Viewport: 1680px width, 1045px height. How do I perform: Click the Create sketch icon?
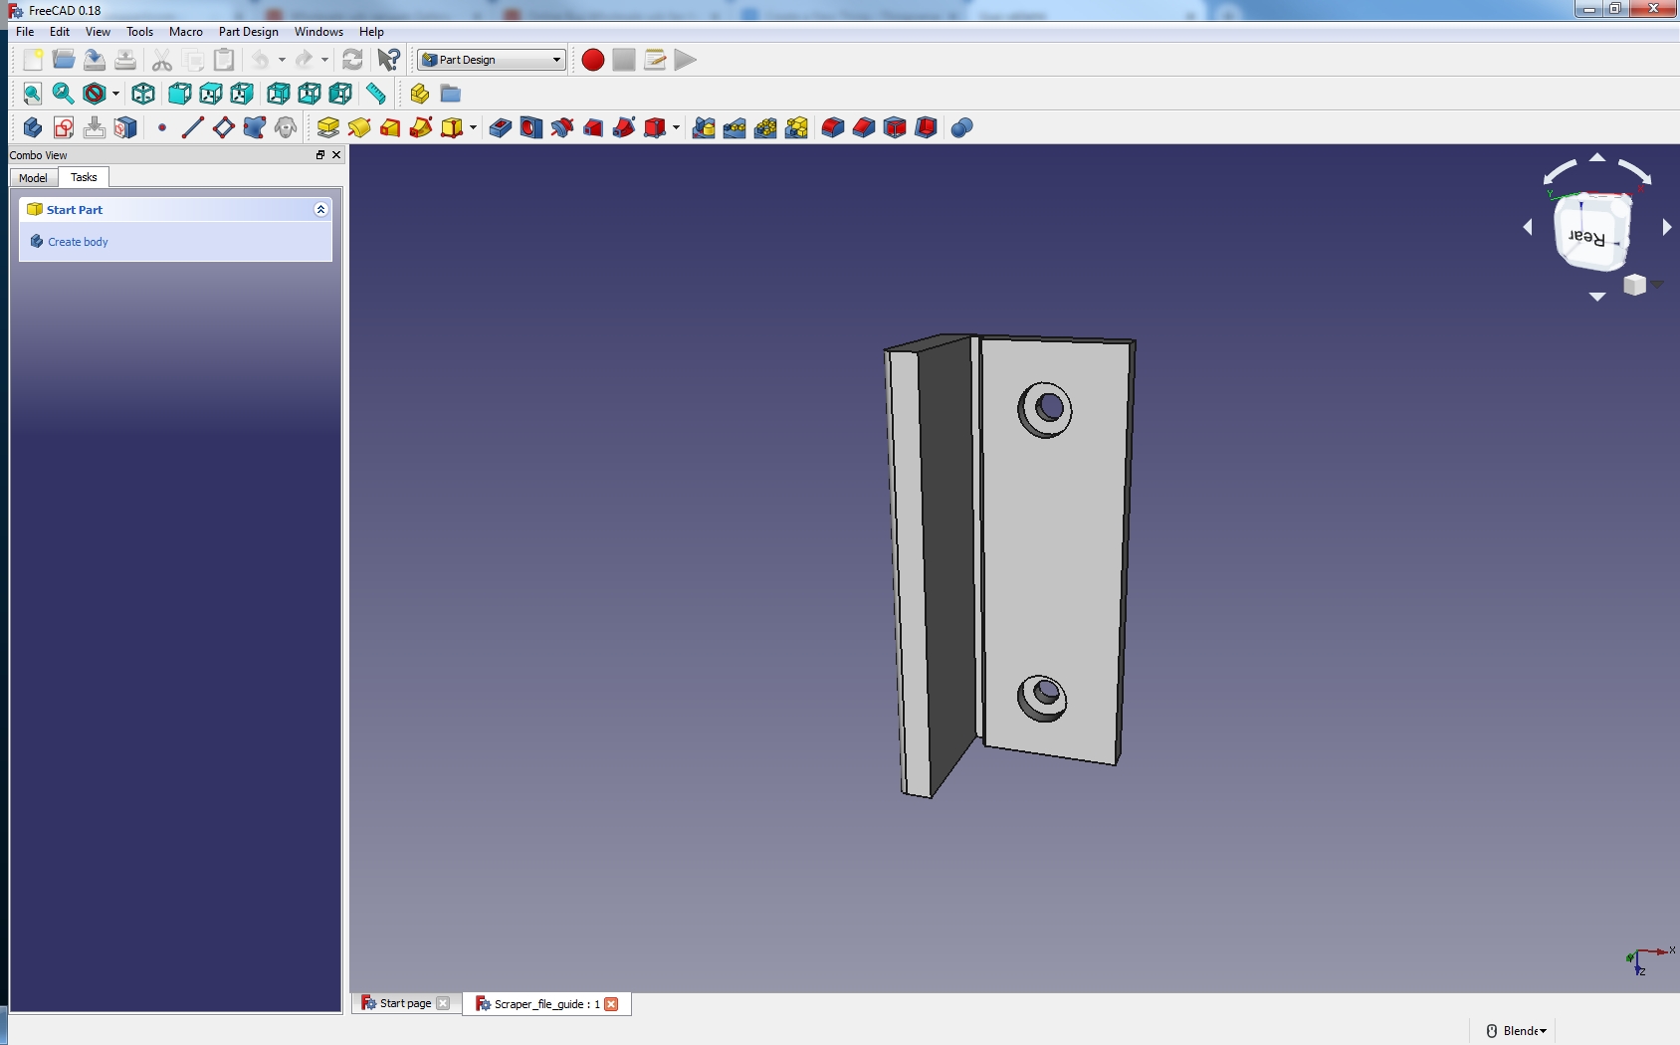pyautogui.click(x=64, y=127)
